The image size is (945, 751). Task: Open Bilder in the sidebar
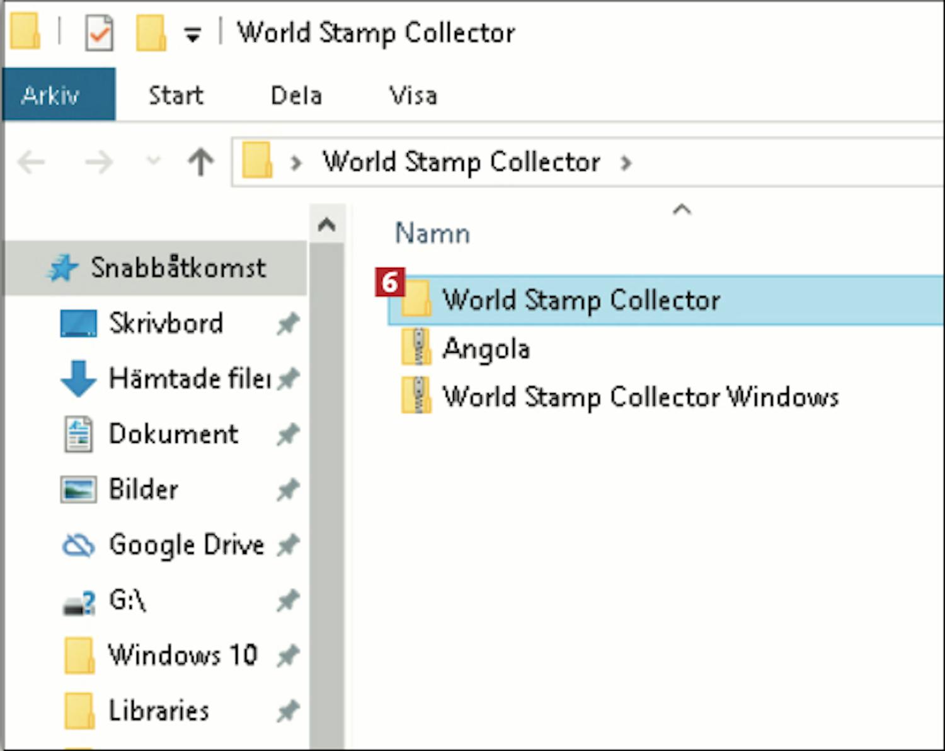(144, 489)
